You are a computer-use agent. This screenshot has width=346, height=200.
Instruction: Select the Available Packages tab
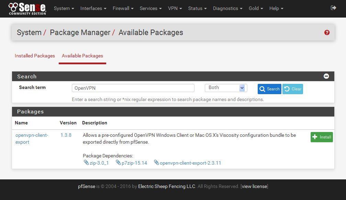[82, 56]
